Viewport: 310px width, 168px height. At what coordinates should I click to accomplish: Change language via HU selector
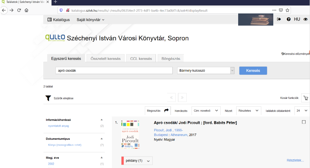pyautogui.click(x=297, y=19)
